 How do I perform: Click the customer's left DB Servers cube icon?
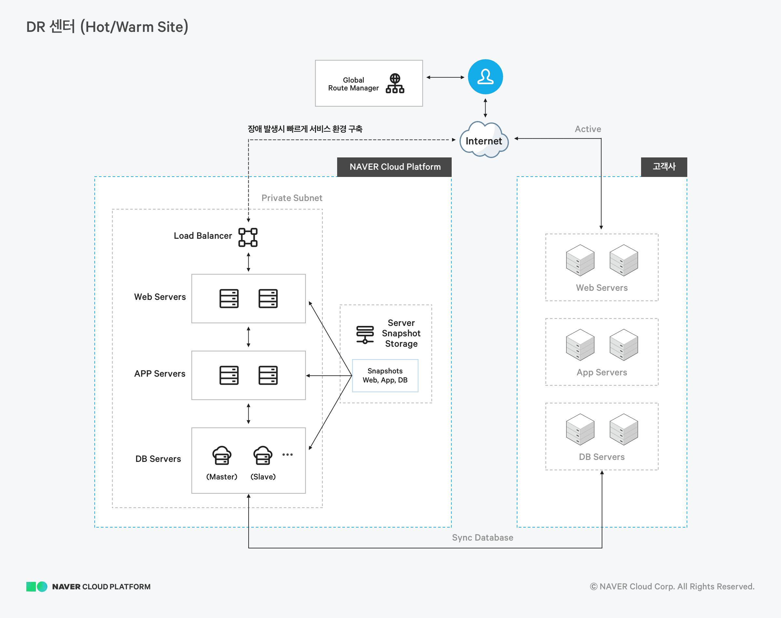[580, 429]
